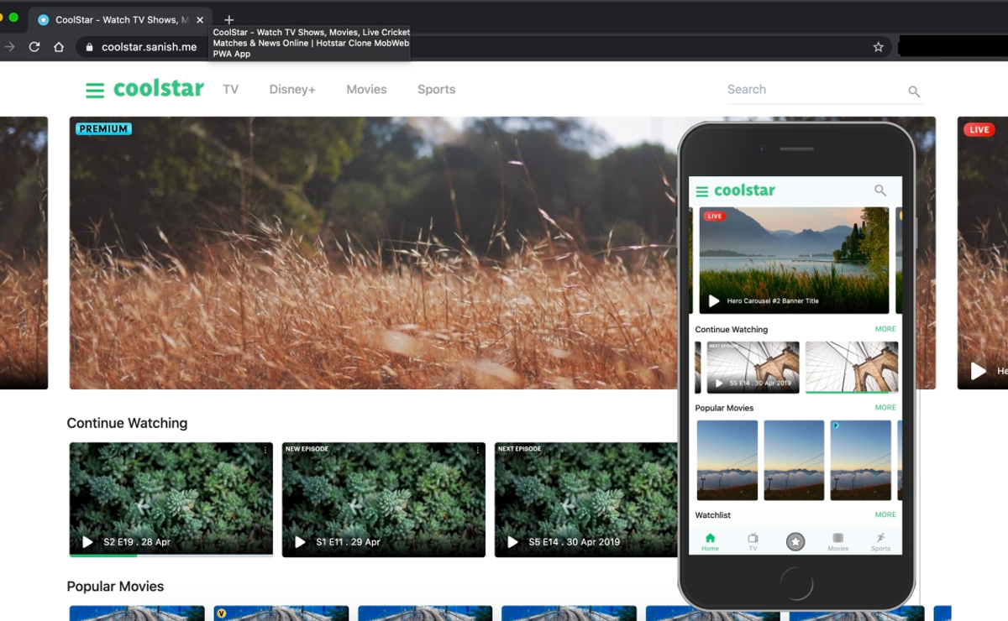Tap MORE next to phone Popular Movies
The height and width of the screenshot is (621, 1008).
coord(885,408)
